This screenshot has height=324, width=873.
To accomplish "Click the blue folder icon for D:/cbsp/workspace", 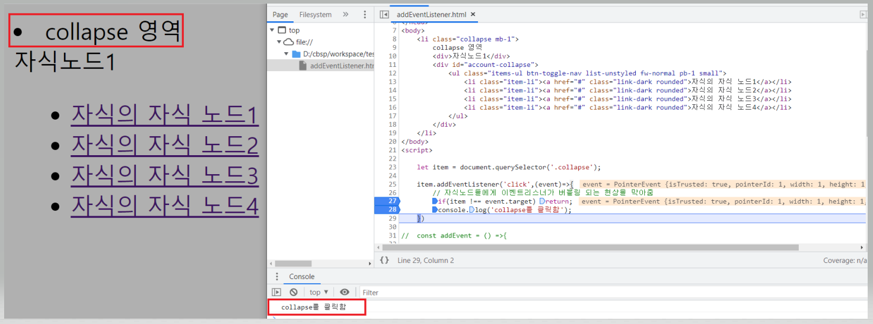I will [x=296, y=54].
